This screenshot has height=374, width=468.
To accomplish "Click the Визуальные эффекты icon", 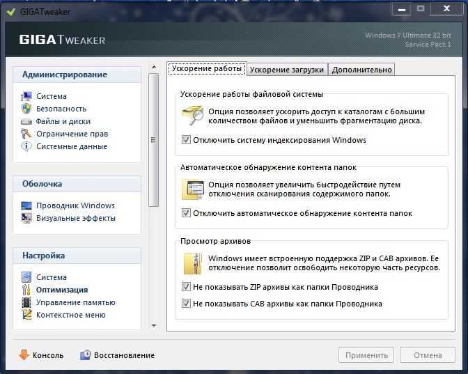I will point(26,218).
